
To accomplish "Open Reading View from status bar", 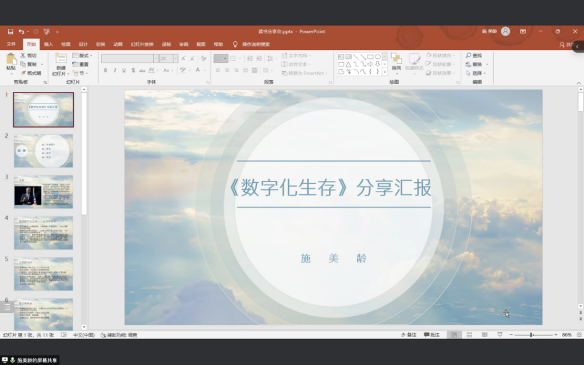I will point(484,335).
